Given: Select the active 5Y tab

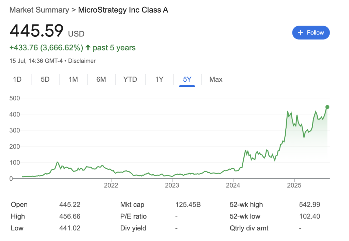Looking at the screenshot, I should [187, 79].
